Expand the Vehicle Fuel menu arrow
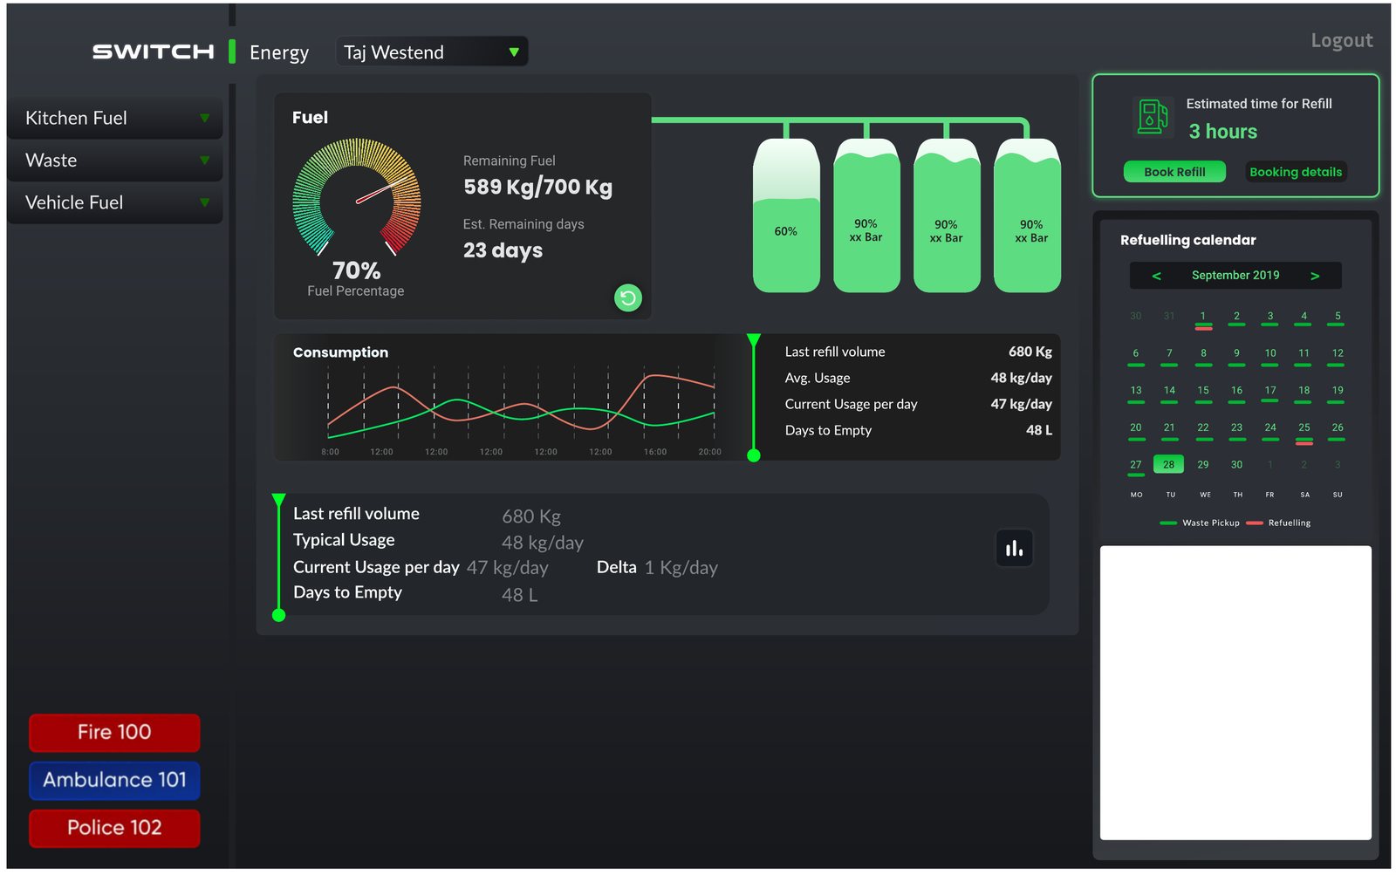Image resolution: width=1396 pixels, height=875 pixels. click(x=204, y=202)
